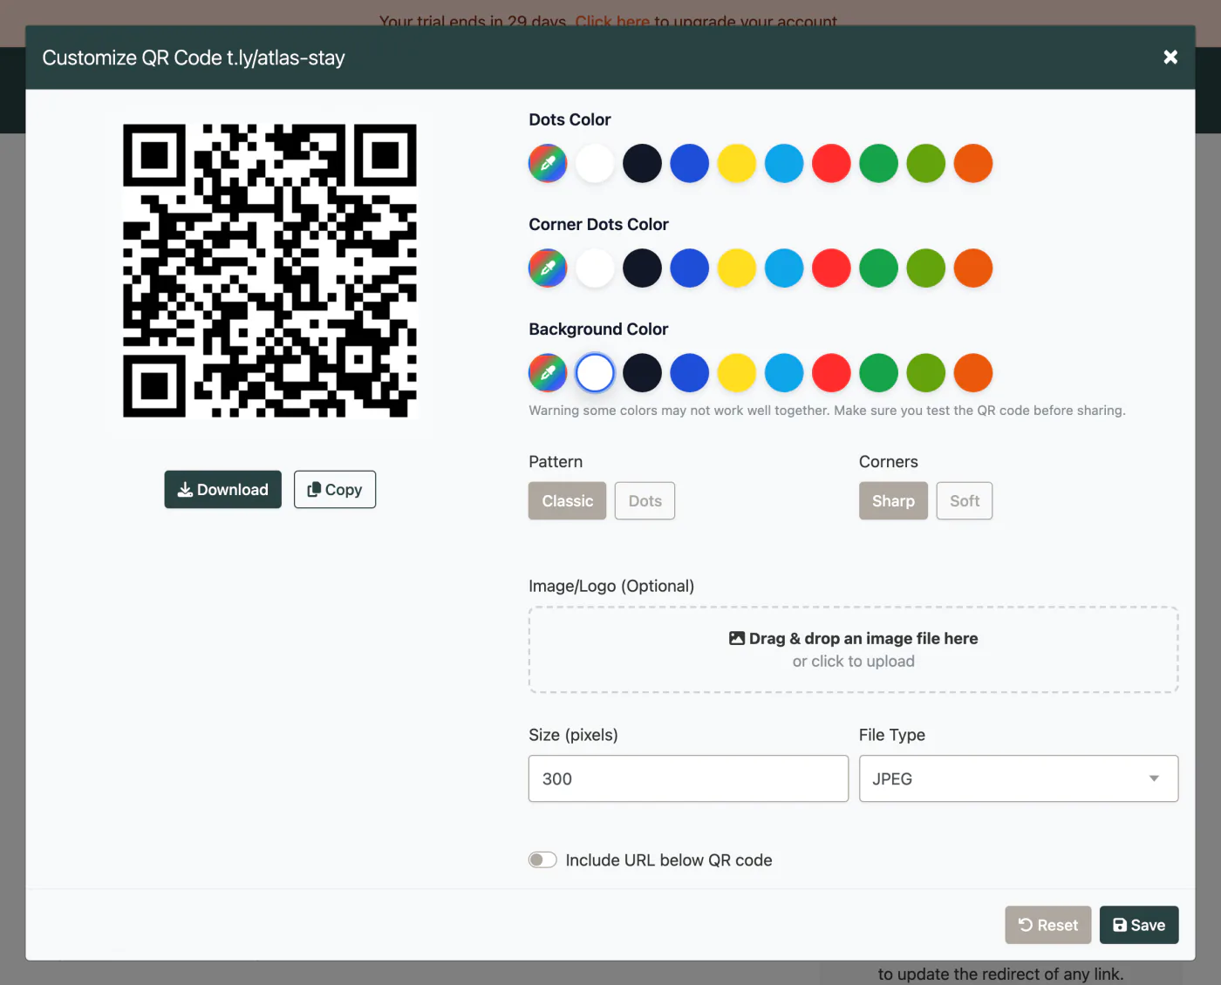
Task: Follow the 'Click here' upgrade link
Action: pos(612,21)
